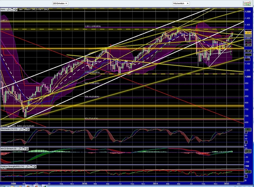Click the 2011 year marker on time axis
The width and height of the screenshot is (254, 187).
[155, 184]
